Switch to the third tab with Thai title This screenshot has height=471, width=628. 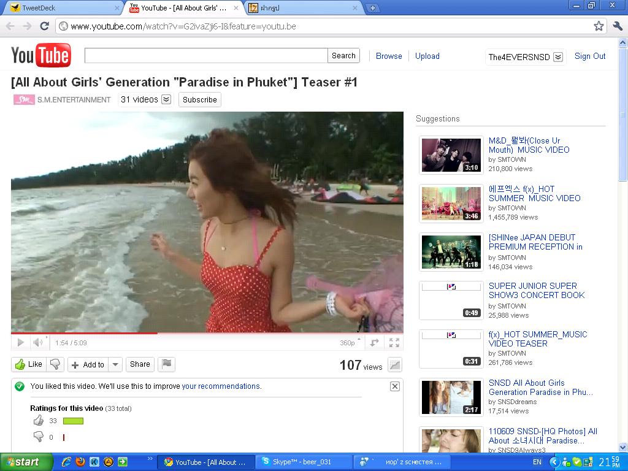coord(302,8)
